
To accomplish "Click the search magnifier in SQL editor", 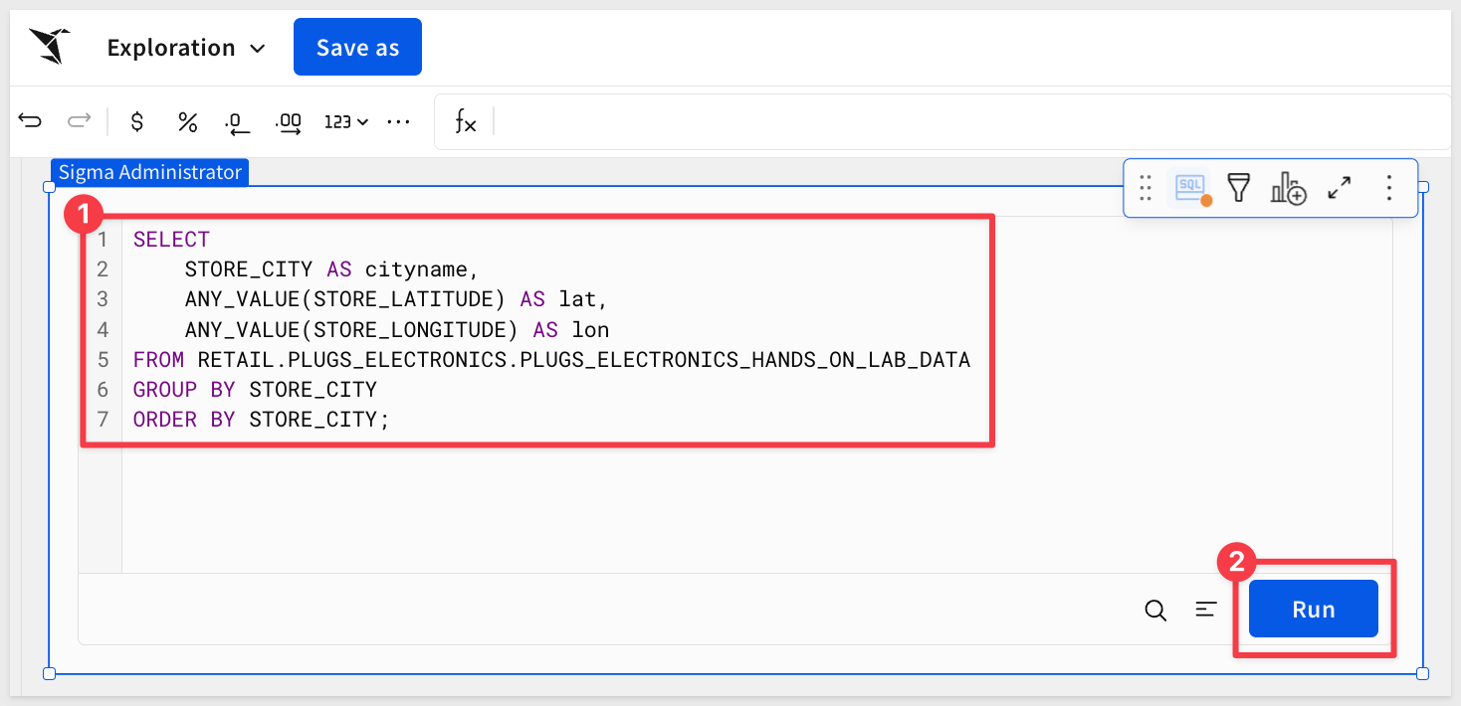I will point(1155,610).
